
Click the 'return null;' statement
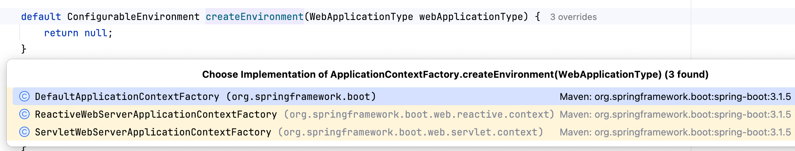[78, 33]
